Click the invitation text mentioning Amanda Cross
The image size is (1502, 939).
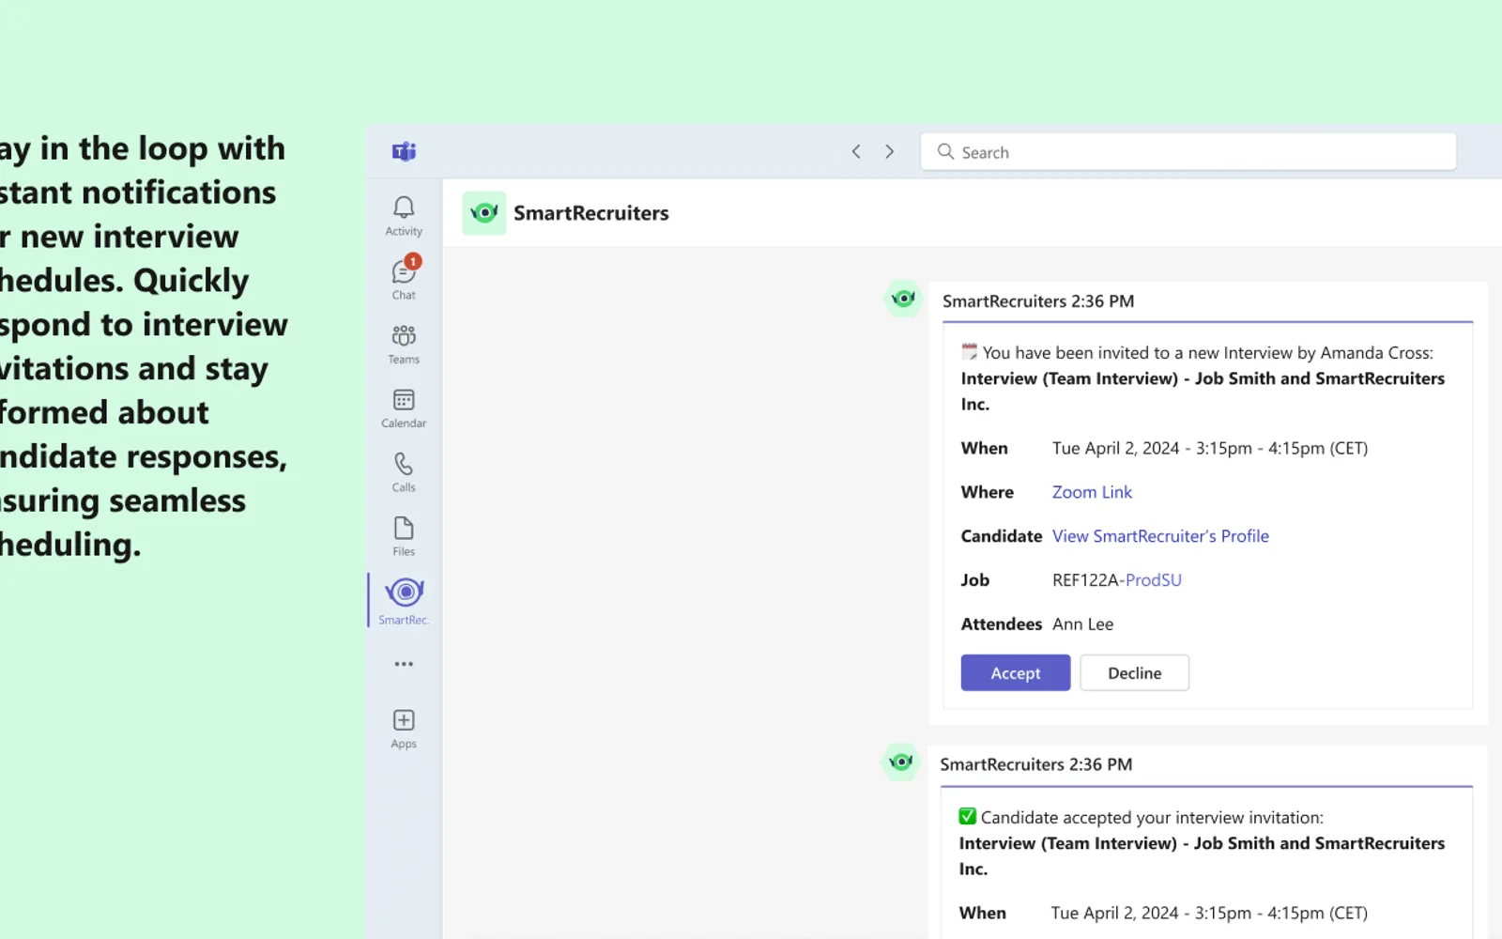click(1198, 353)
